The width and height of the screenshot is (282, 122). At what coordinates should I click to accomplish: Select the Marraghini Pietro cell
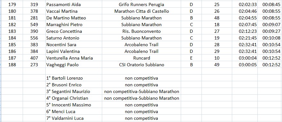click(74, 25)
